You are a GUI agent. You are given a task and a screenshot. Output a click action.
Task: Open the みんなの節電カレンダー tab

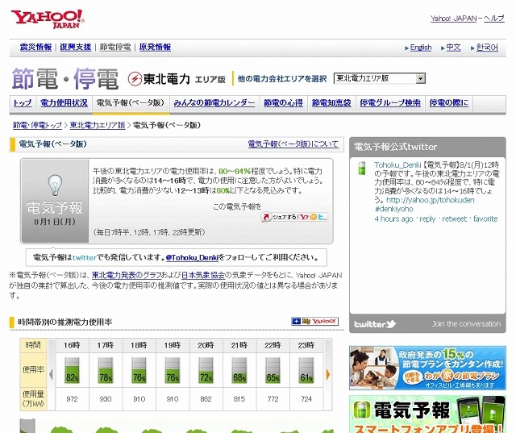[214, 103]
